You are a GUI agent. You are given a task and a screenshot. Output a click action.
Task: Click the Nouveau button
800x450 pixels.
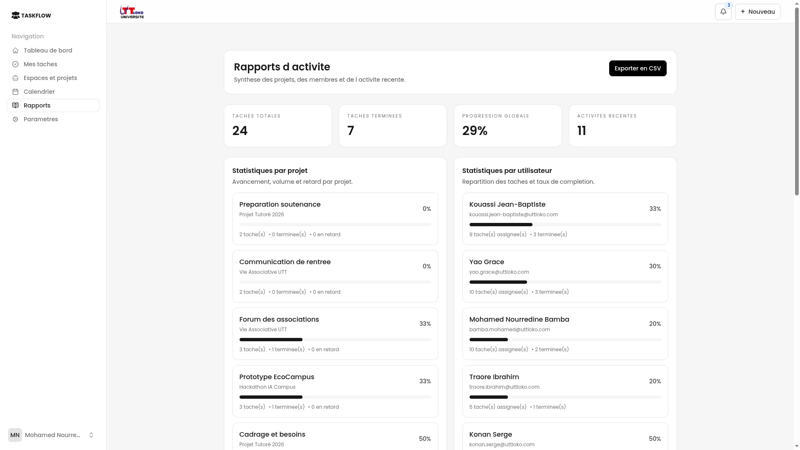[757, 12]
